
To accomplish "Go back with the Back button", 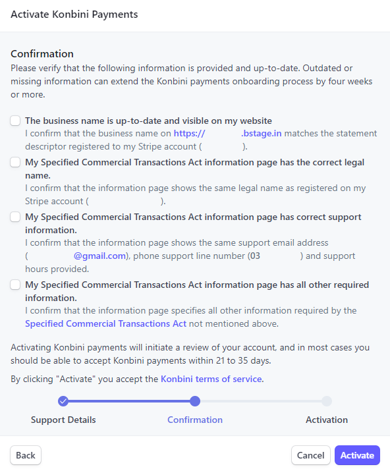I will (26, 455).
